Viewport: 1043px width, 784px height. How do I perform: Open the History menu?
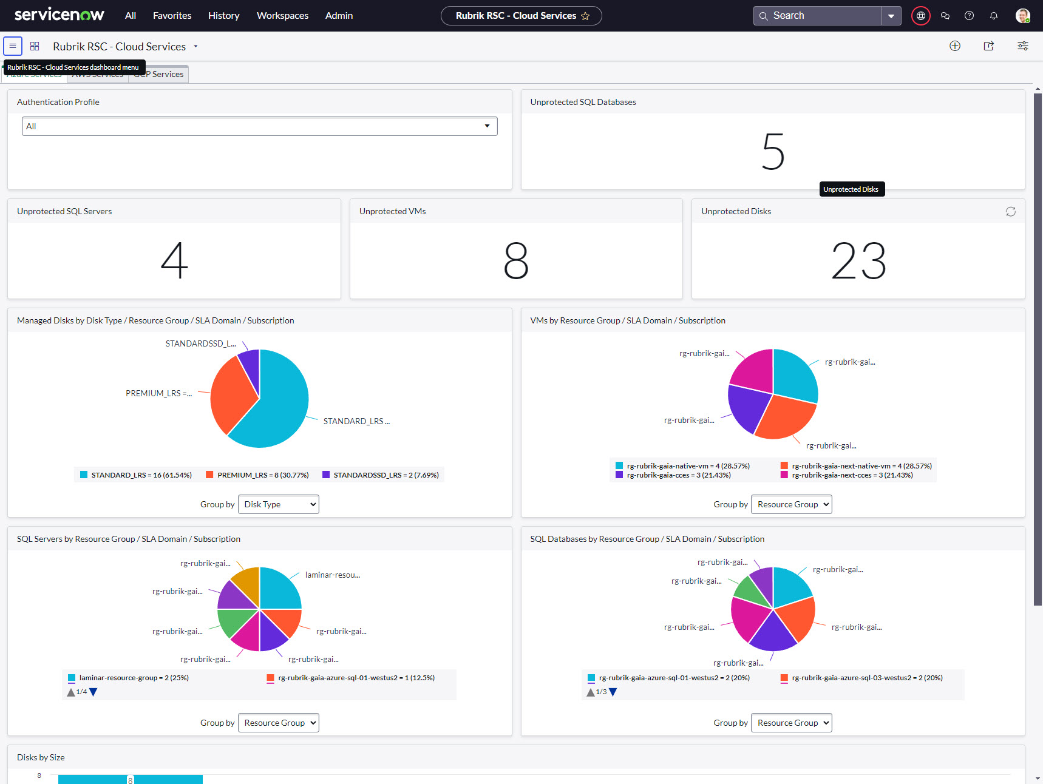tap(223, 16)
